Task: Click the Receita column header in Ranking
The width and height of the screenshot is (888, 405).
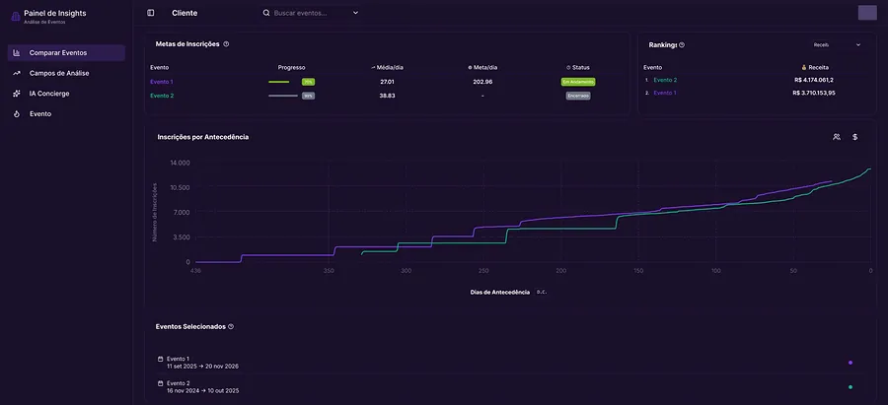Action: pyautogui.click(x=815, y=67)
